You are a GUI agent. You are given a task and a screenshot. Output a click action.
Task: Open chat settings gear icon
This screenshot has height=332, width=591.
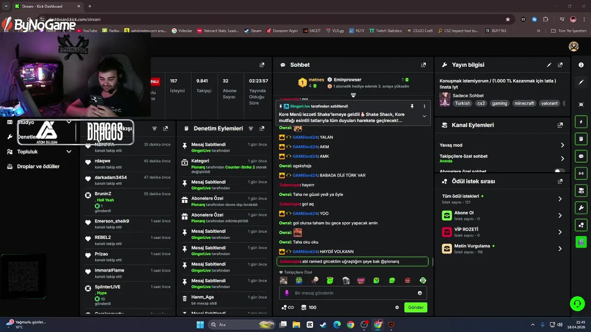(397, 308)
